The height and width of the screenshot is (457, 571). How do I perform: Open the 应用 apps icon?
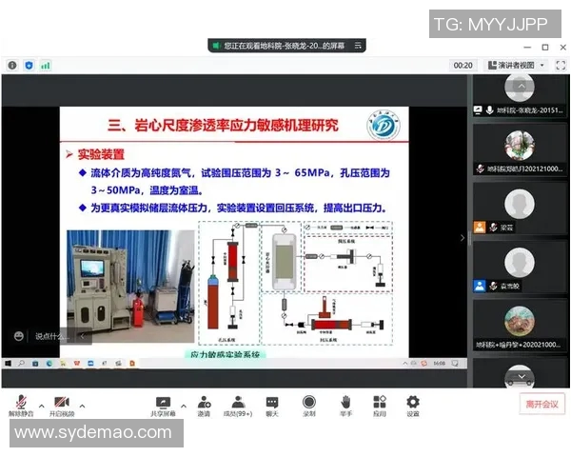tap(380, 406)
